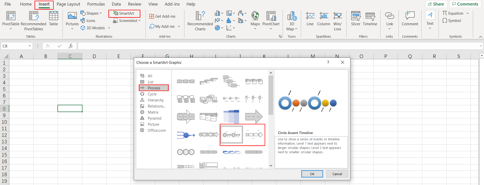The image size is (484, 185).
Task: Switch to the Formulas tab
Action: [x=96, y=4]
